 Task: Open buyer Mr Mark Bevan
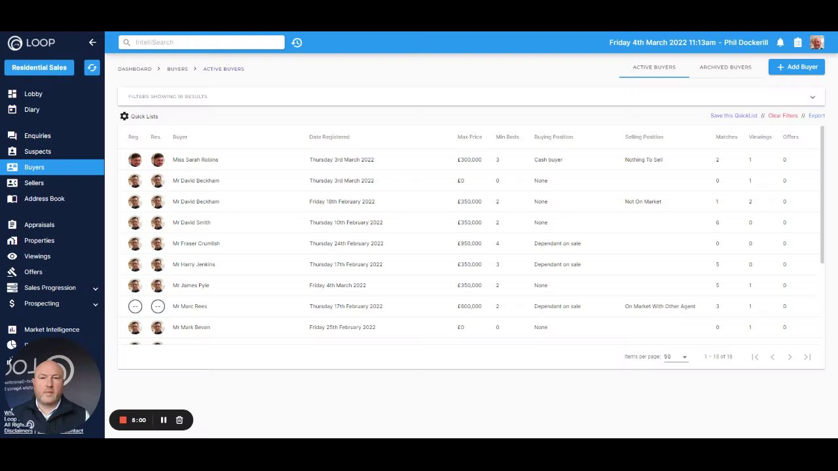click(x=191, y=327)
